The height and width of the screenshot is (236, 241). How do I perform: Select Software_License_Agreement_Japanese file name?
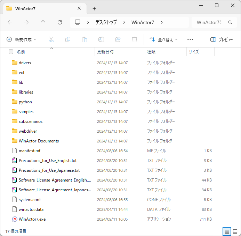[55, 190]
